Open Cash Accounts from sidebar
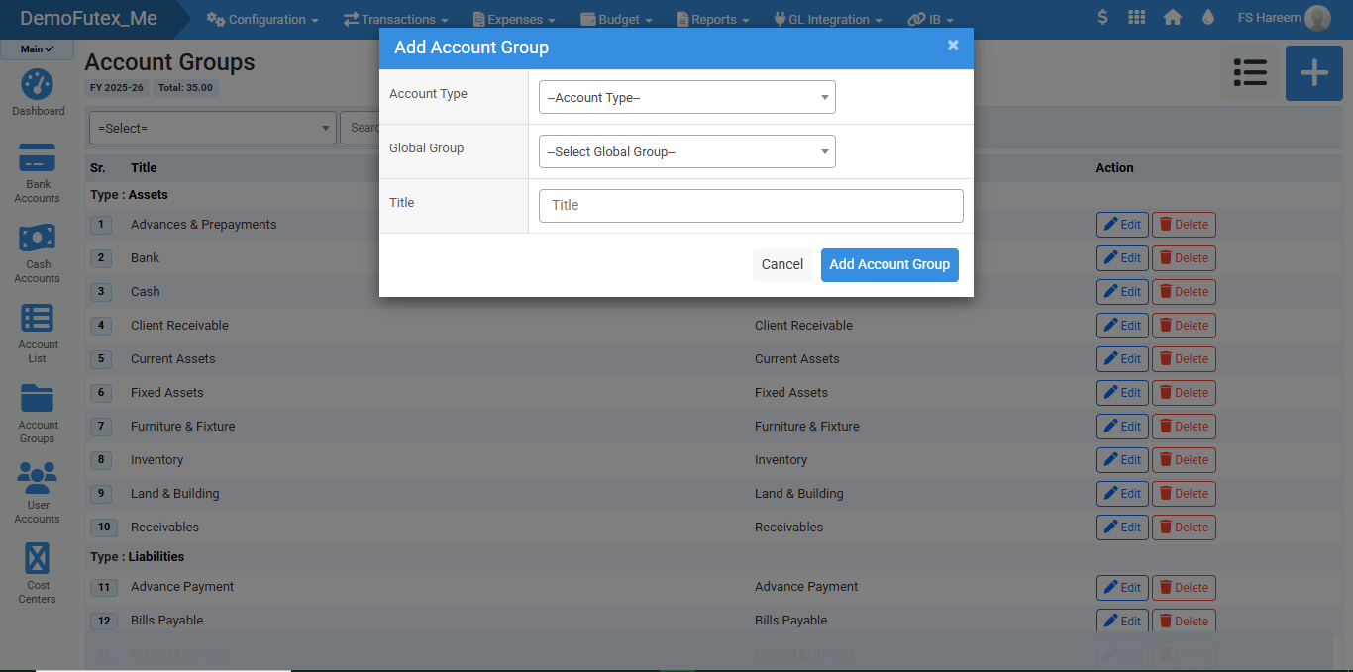This screenshot has height=672, width=1353. 38,252
